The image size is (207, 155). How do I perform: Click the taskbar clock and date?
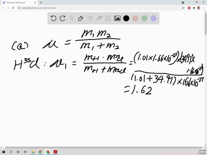click(x=202, y=152)
